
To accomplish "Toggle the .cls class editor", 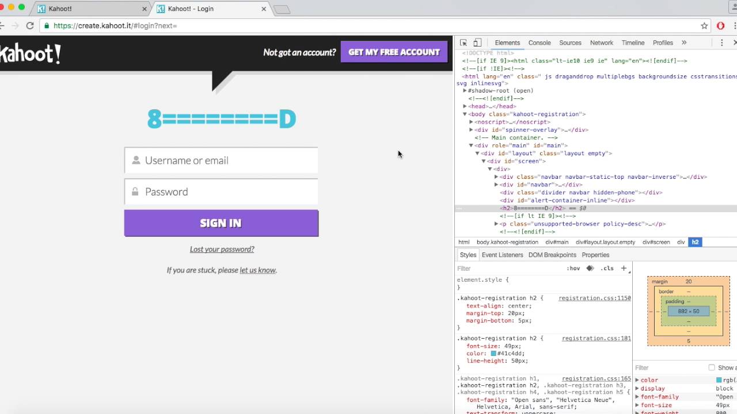I will [x=607, y=269].
